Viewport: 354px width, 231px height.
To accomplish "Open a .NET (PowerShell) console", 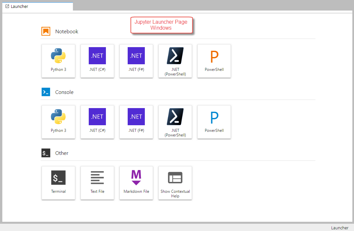I will click(175, 122).
